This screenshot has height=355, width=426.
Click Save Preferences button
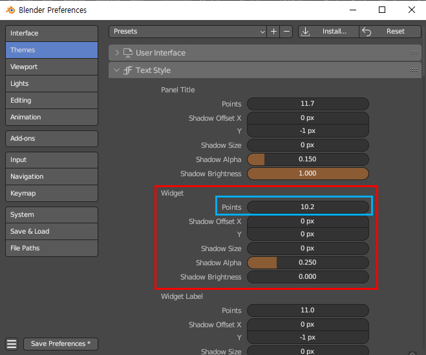pos(61,344)
